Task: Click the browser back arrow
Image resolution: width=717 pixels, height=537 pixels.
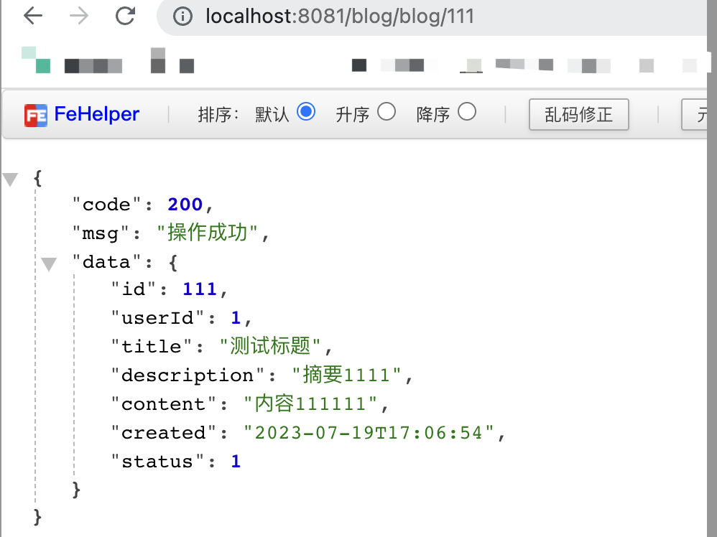Action: click(x=33, y=16)
